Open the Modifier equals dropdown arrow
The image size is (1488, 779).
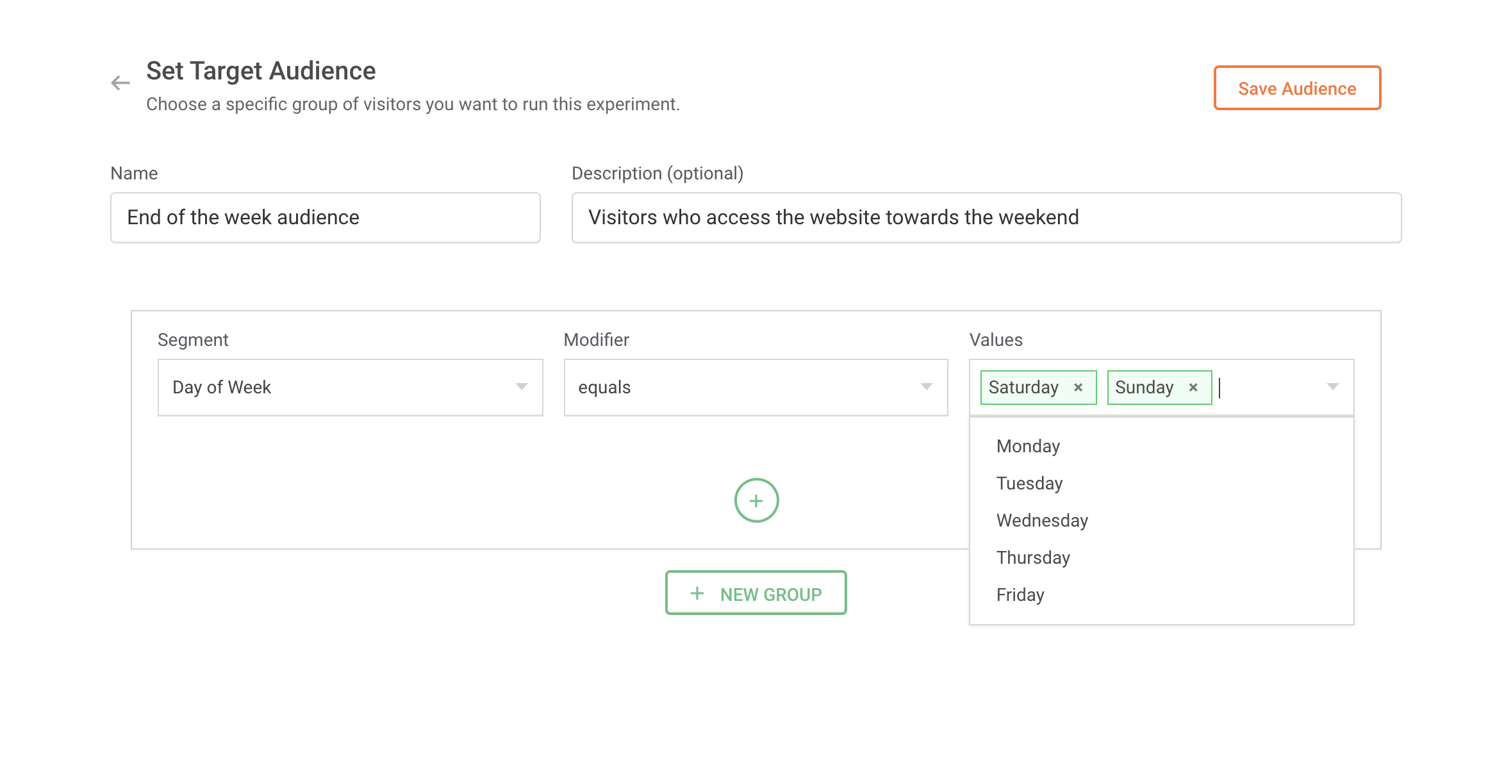926,387
